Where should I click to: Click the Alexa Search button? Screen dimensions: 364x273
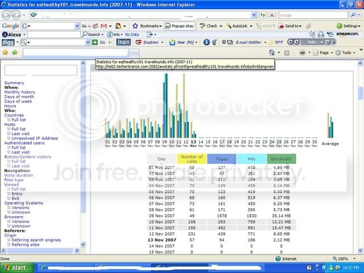pyautogui.click(x=92, y=34)
